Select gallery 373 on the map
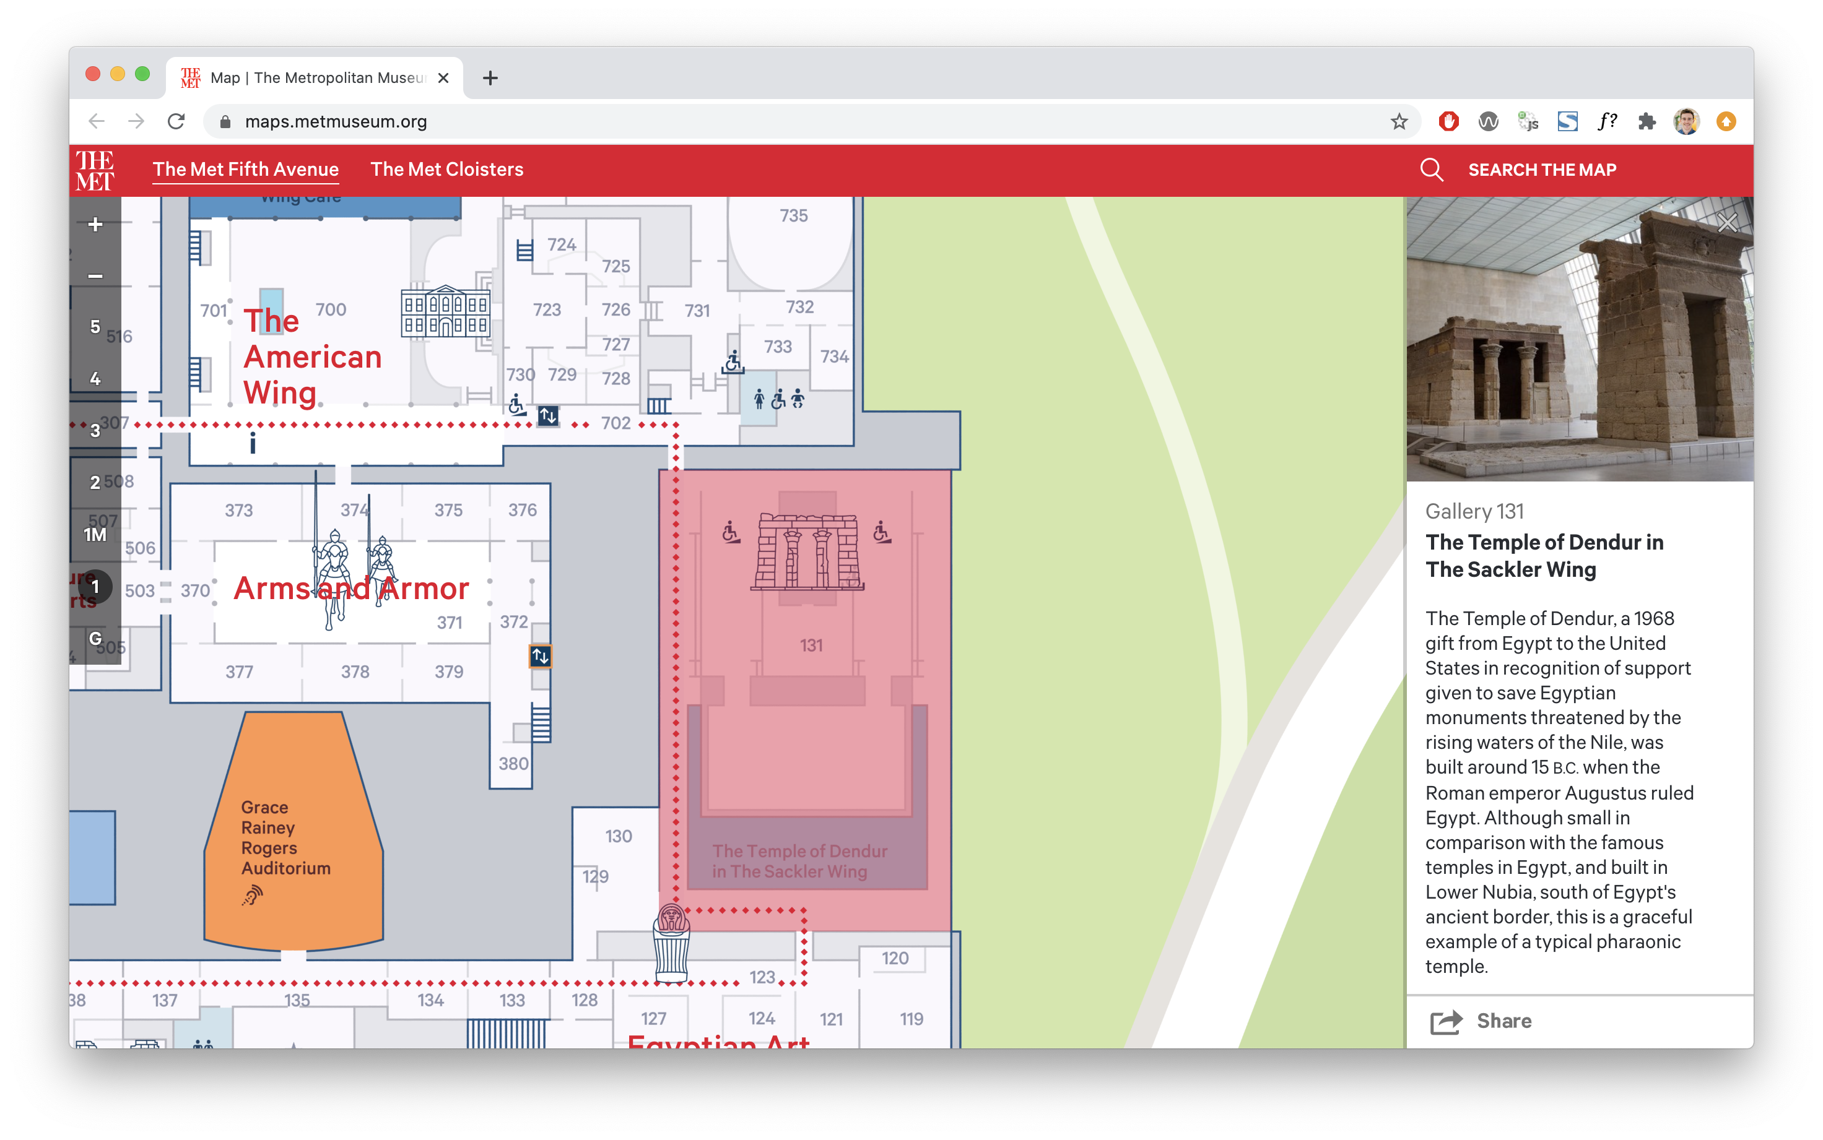Screen dimensions: 1823x1140 tap(238, 511)
